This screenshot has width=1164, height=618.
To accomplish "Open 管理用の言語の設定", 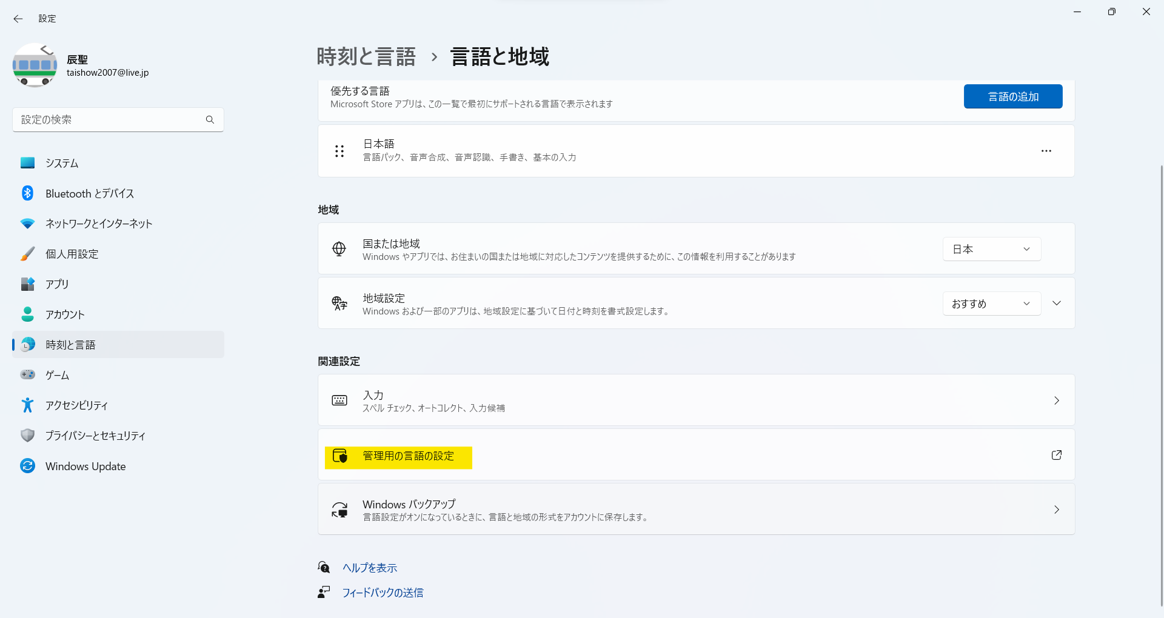I will pos(696,454).
